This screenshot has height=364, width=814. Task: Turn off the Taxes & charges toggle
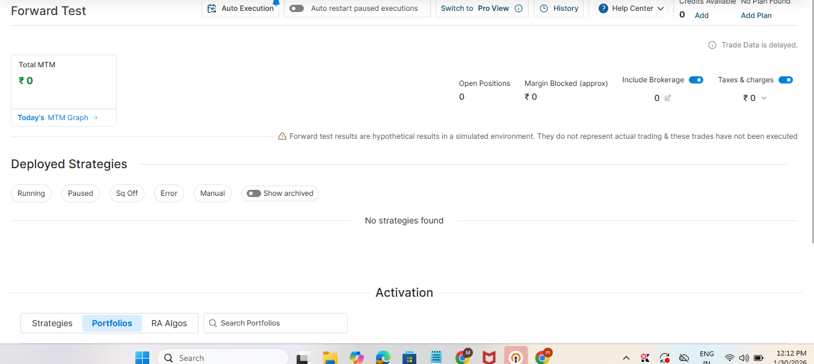pyautogui.click(x=785, y=80)
